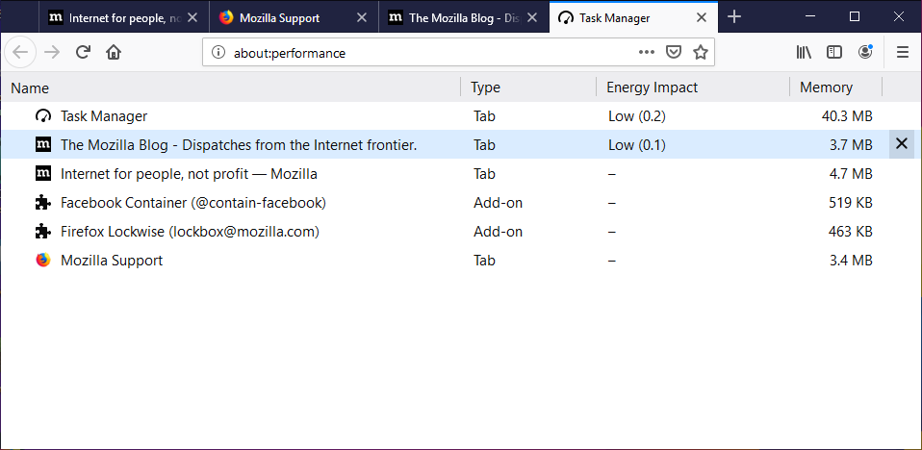Switch to Internet for people tab
This screenshot has width=922, height=450.
coord(124,17)
